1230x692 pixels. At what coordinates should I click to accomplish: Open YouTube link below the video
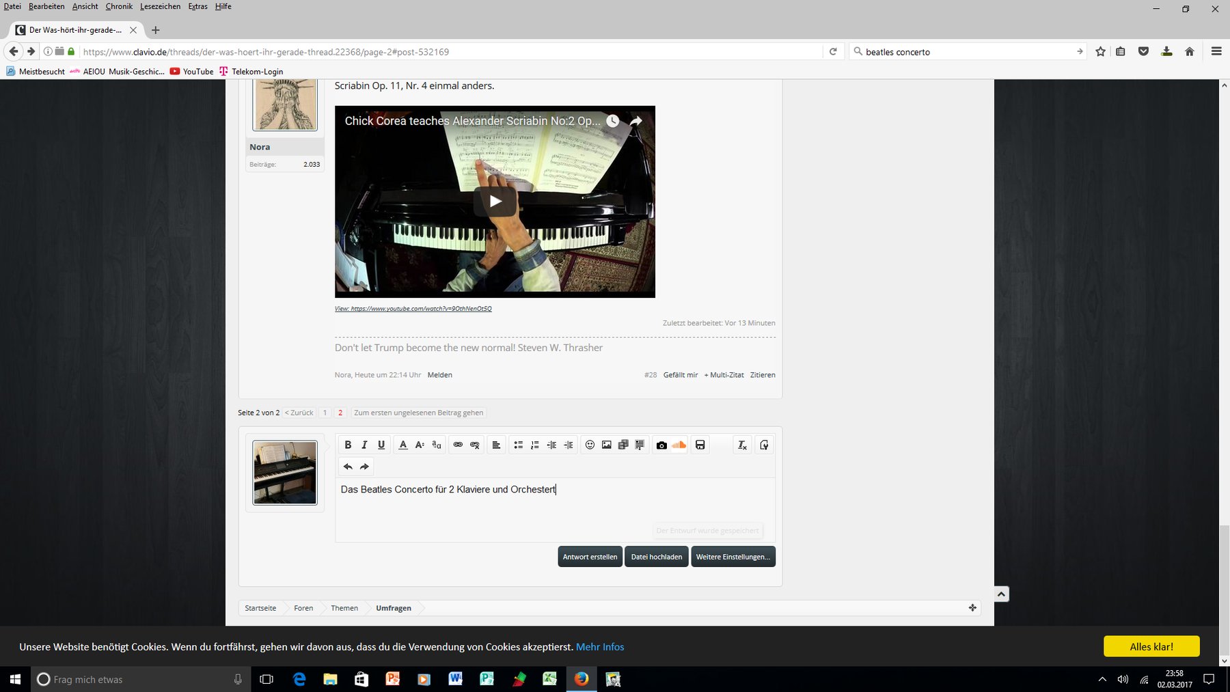tap(413, 309)
